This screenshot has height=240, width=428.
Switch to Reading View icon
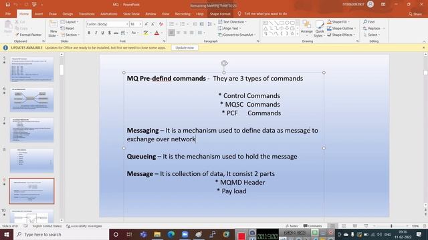(x=355, y=226)
